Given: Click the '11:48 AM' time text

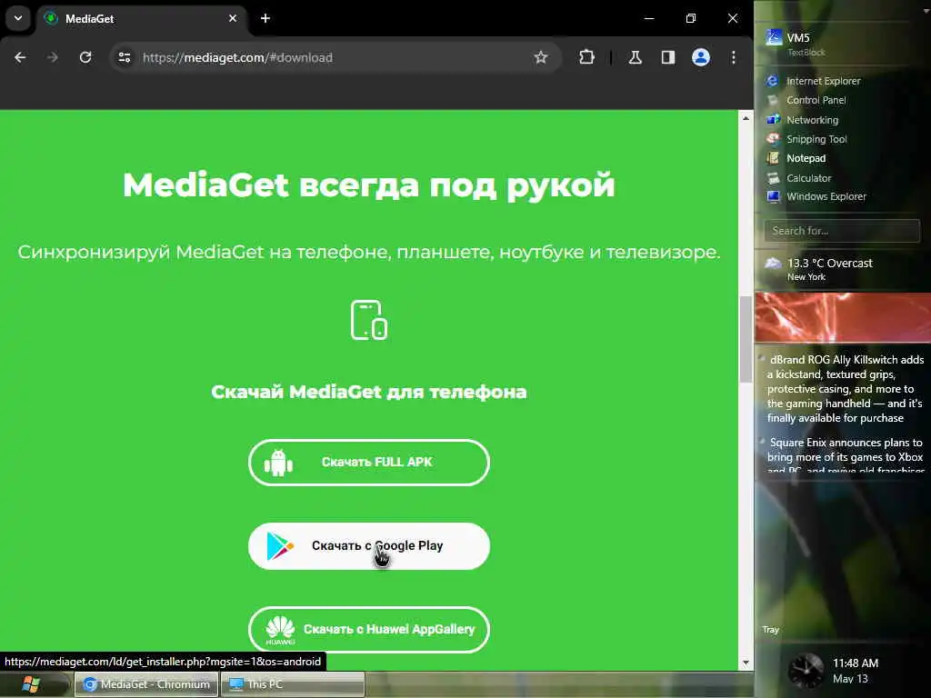Looking at the screenshot, I should 855,663.
